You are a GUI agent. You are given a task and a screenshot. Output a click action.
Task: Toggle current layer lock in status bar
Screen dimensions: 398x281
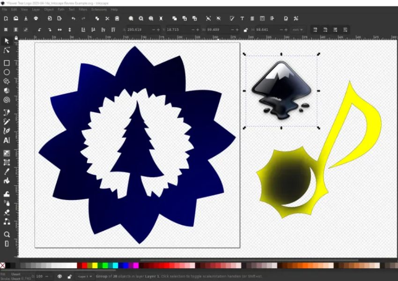(69, 276)
